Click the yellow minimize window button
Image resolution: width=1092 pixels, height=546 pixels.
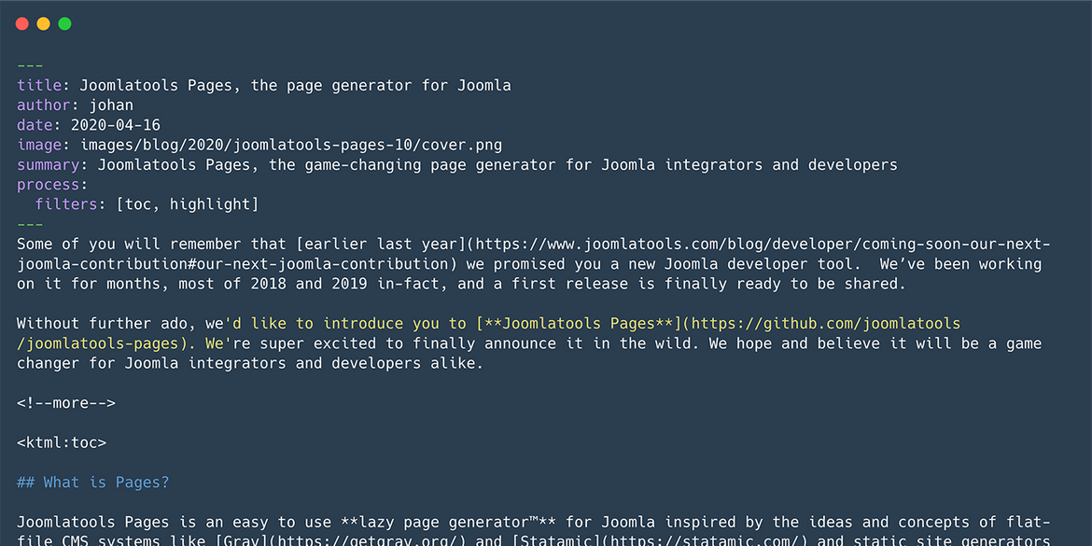click(43, 23)
